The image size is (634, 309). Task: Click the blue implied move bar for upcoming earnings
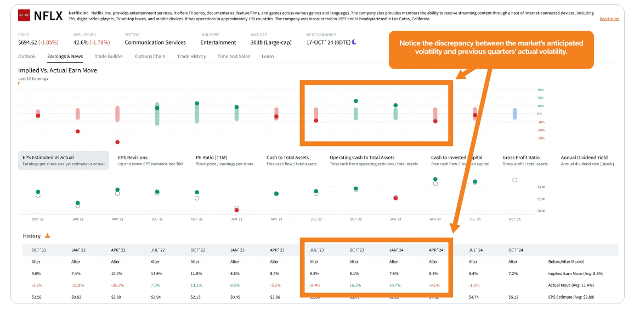click(x=514, y=114)
